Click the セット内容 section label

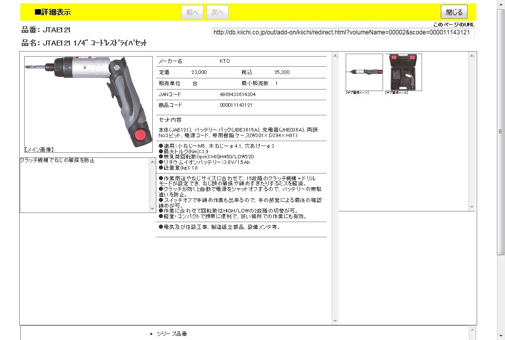point(170,120)
